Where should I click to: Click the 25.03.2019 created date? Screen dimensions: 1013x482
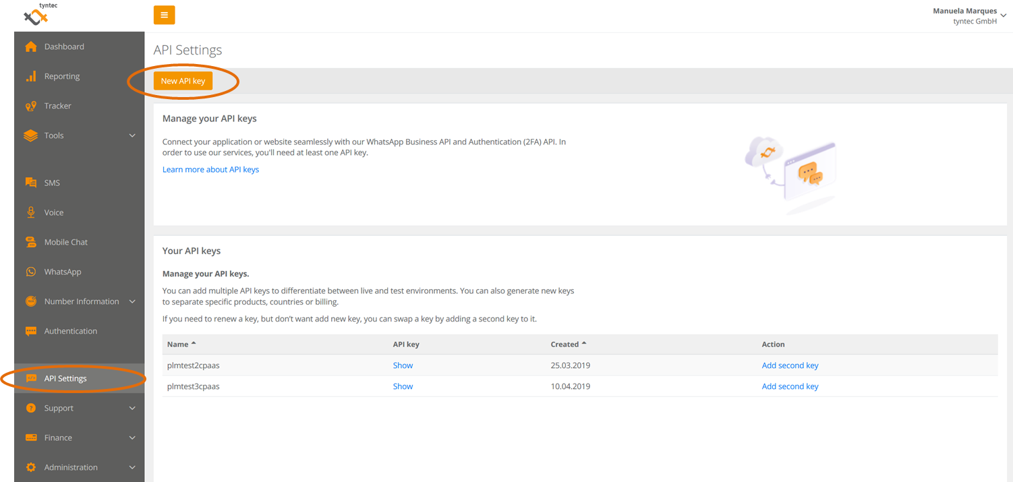(571, 365)
